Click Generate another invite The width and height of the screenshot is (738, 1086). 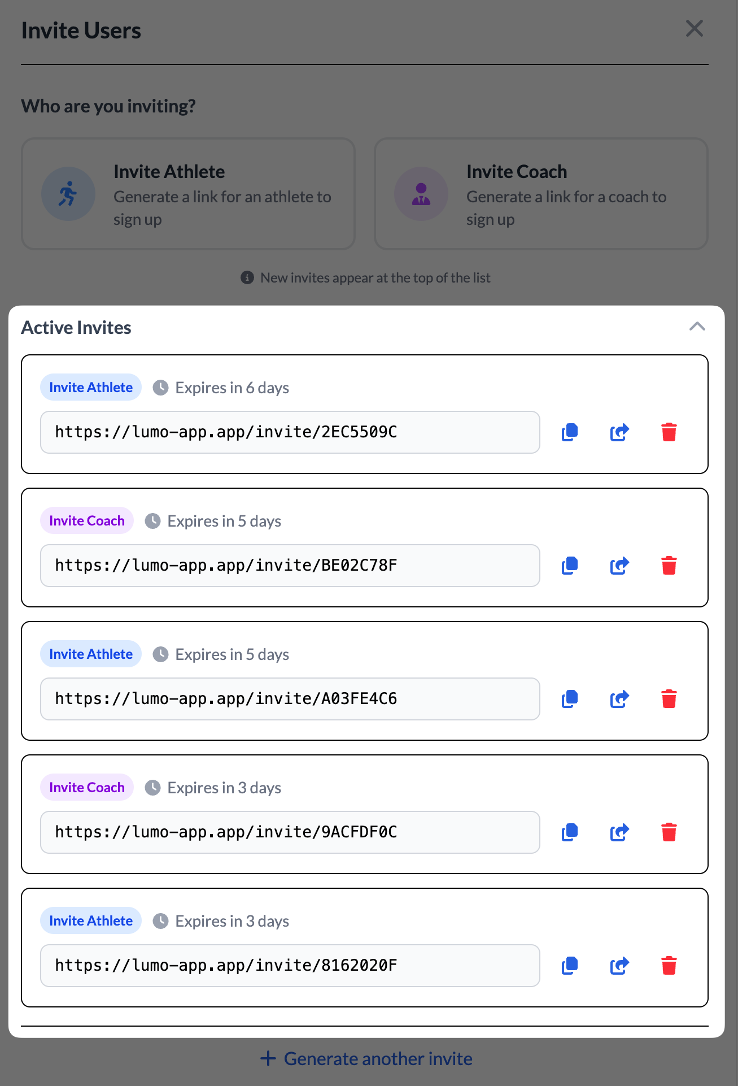click(x=368, y=1058)
